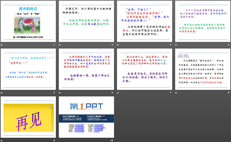Select slide 4 about the 21-year-old teacher
The image size is (231, 142).
click(202, 21)
